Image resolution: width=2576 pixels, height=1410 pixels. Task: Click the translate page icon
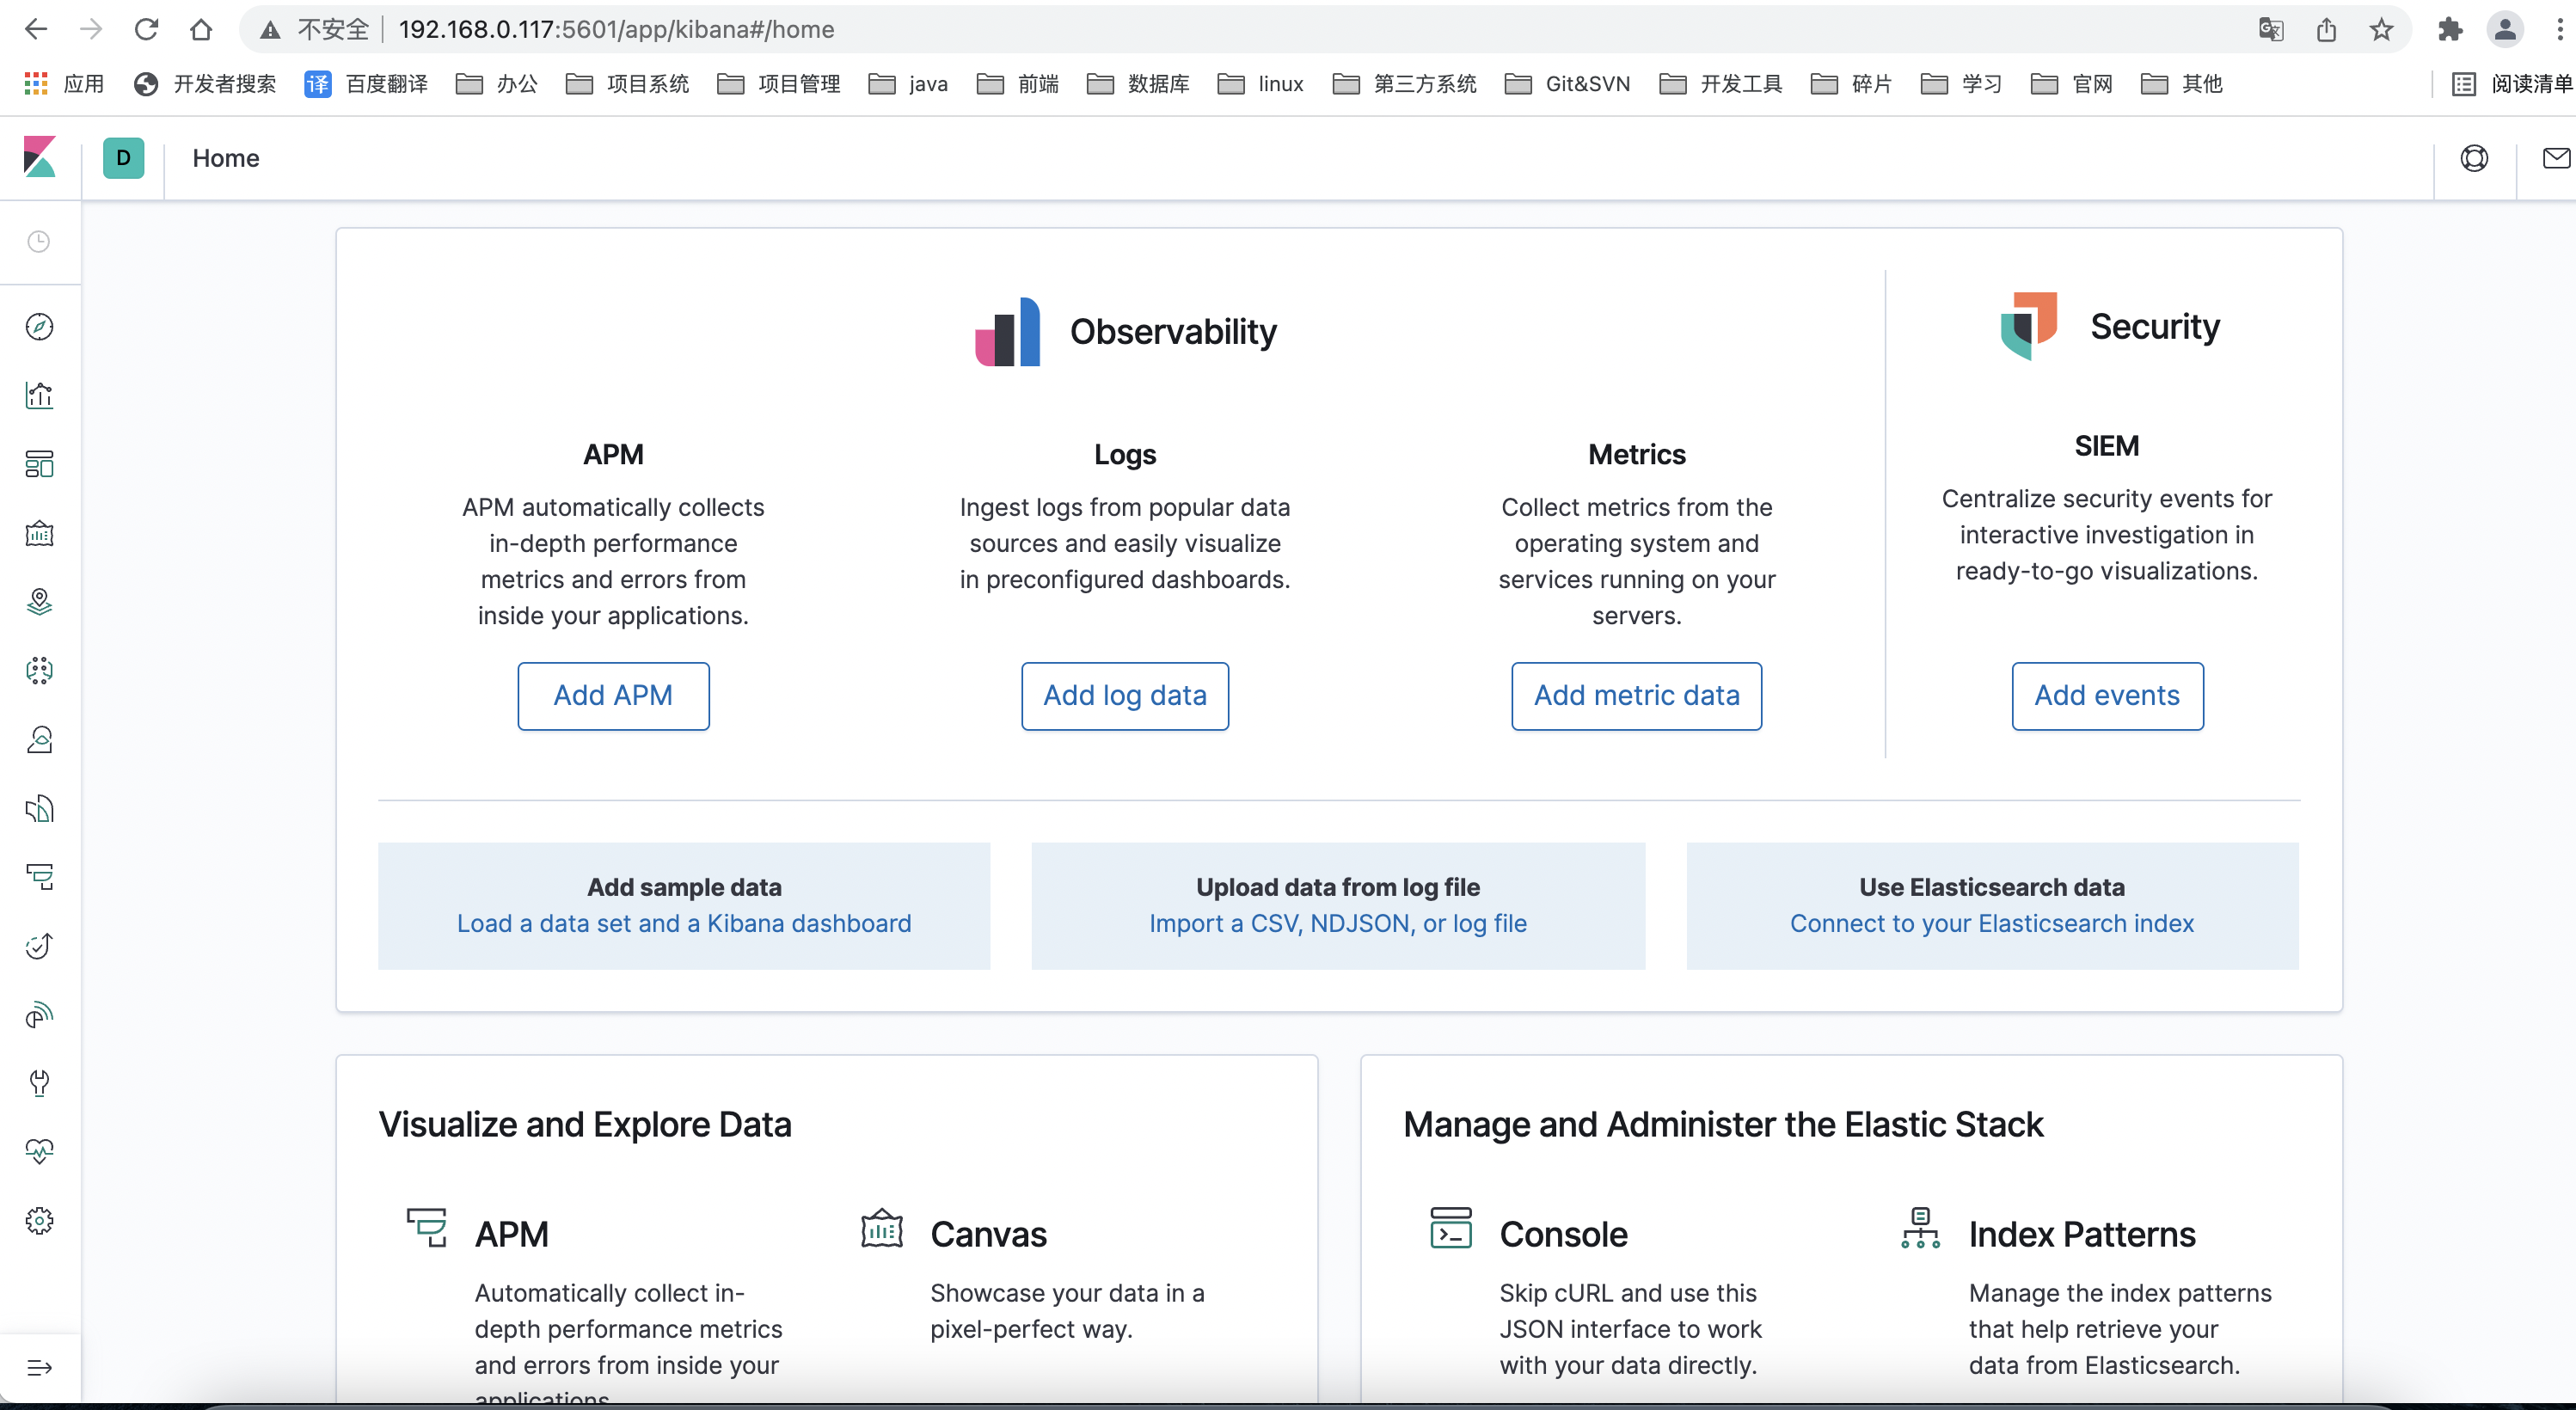(x=2271, y=30)
